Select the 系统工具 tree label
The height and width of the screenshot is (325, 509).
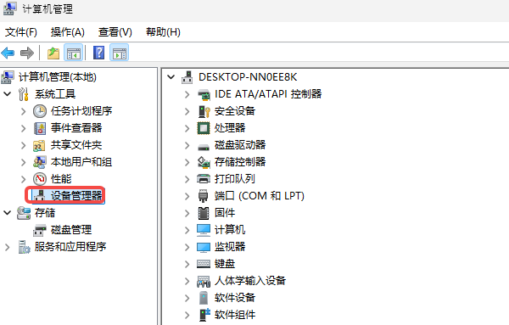click(x=55, y=94)
